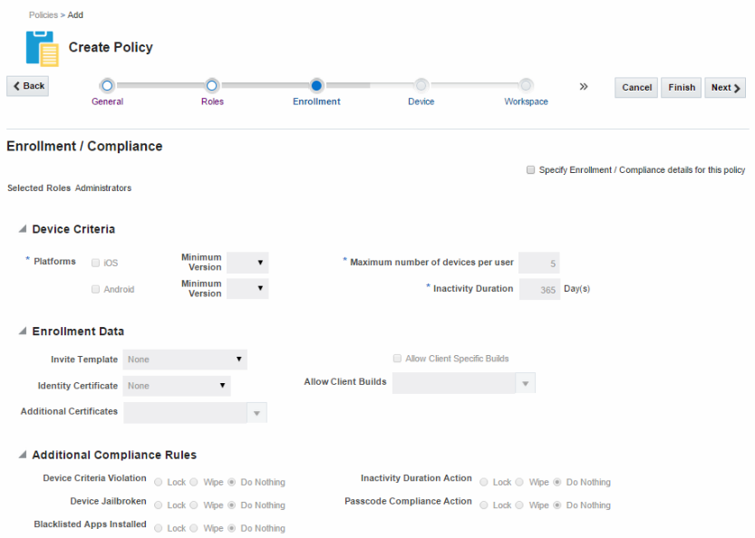Image resolution: width=755 pixels, height=538 pixels.
Task: Click the Enrollment / Compliance heading
Action: [x=85, y=147]
